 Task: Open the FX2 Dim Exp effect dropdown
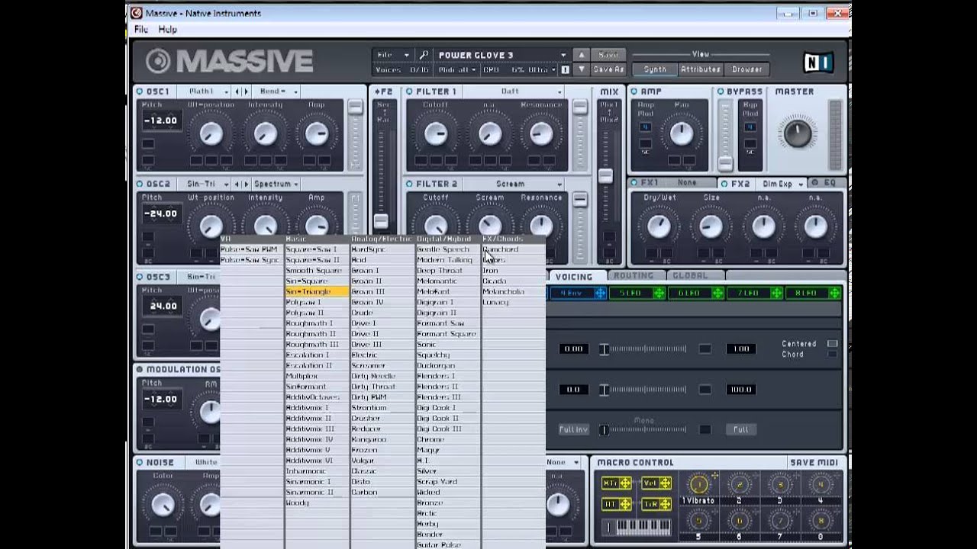tap(782, 184)
